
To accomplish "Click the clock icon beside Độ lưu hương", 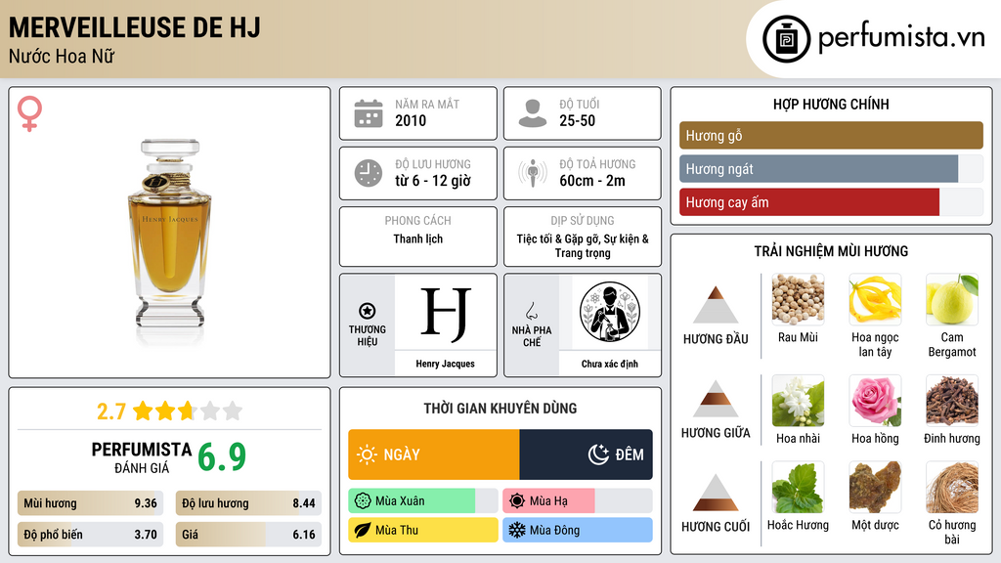I will [369, 173].
